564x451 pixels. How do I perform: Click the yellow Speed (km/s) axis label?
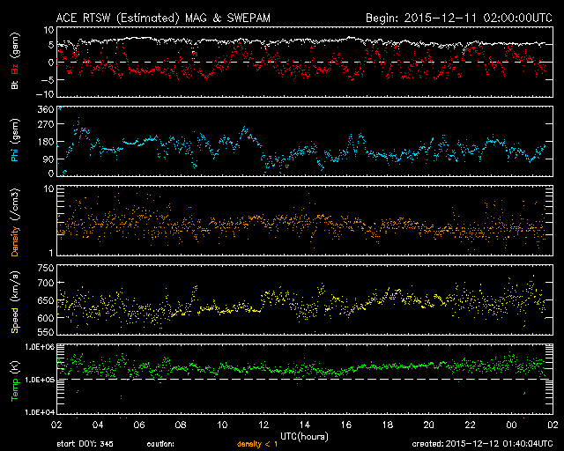point(15,298)
